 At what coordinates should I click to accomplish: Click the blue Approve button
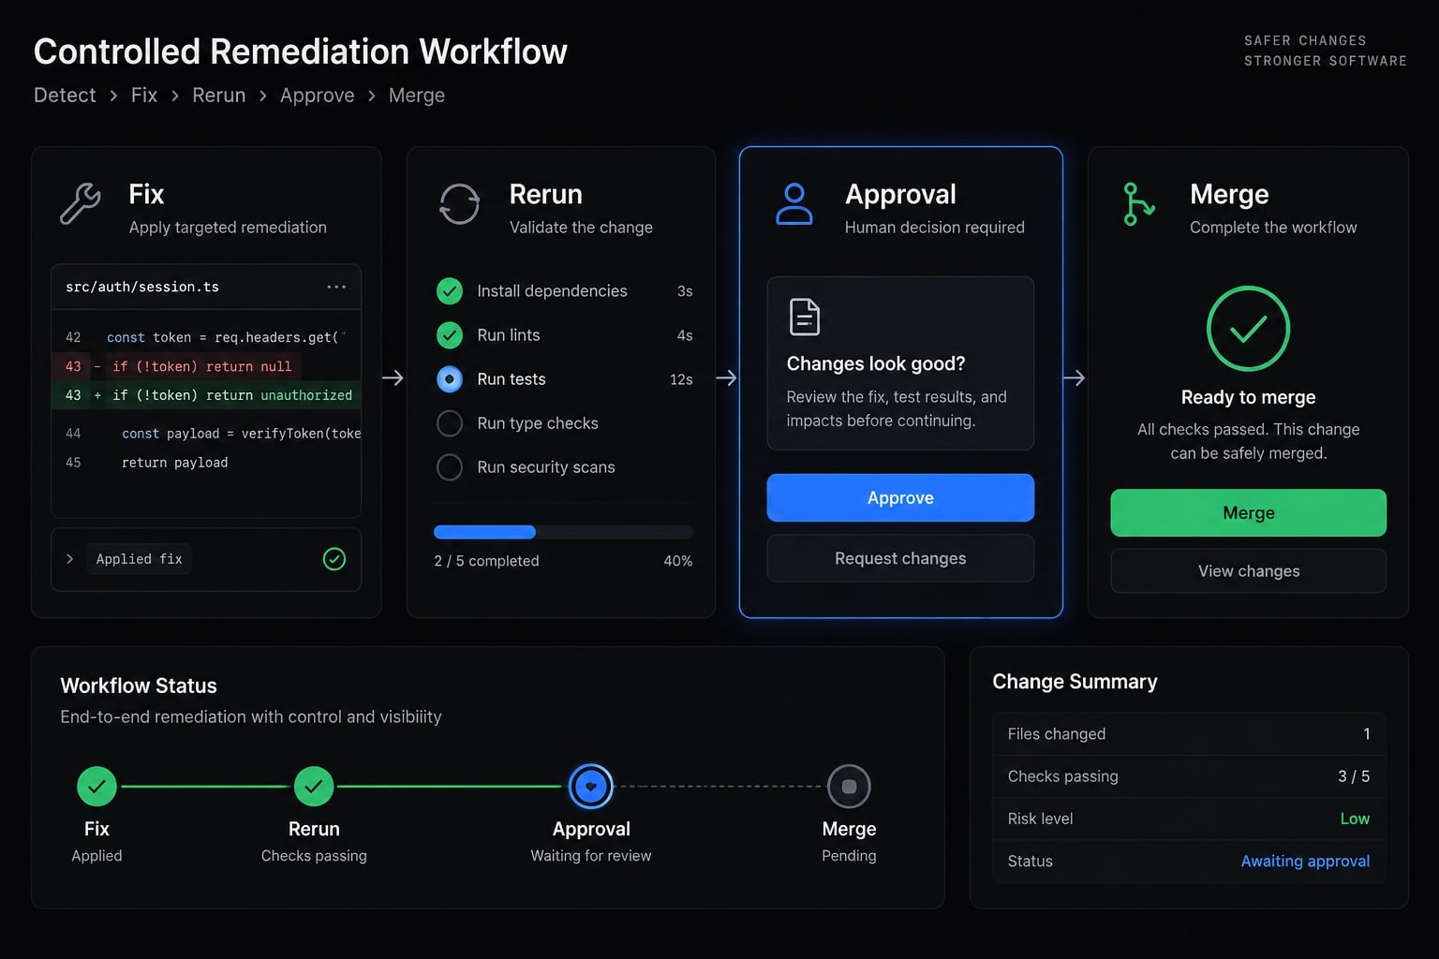coord(900,497)
